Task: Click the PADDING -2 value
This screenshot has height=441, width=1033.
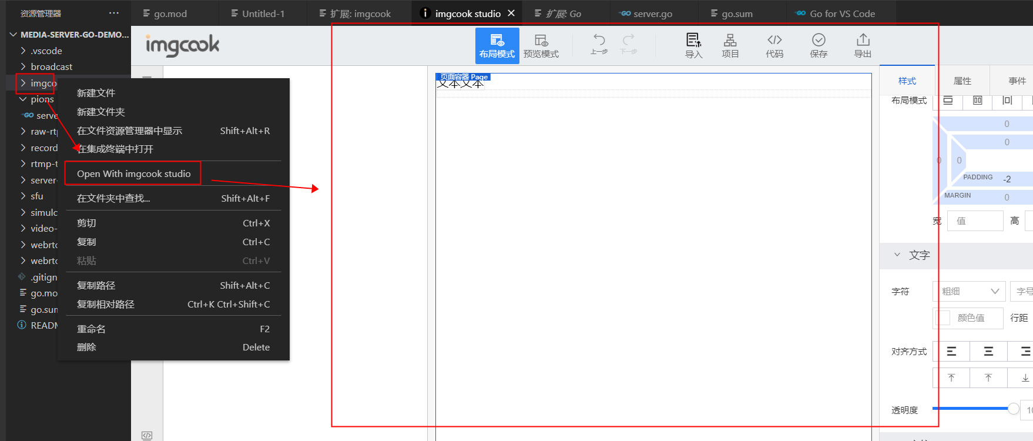Action: [x=1007, y=179]
